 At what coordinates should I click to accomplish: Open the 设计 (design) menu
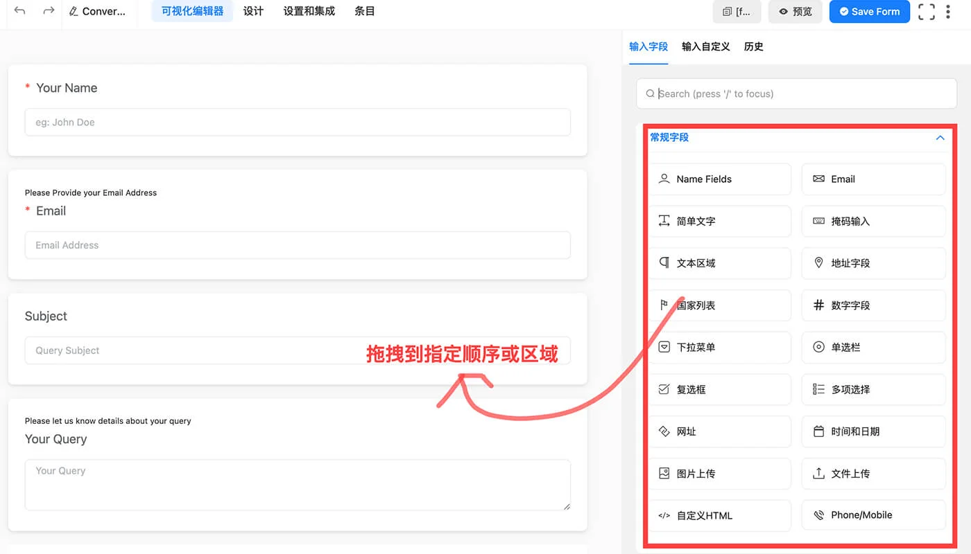(x=253, y=11)
